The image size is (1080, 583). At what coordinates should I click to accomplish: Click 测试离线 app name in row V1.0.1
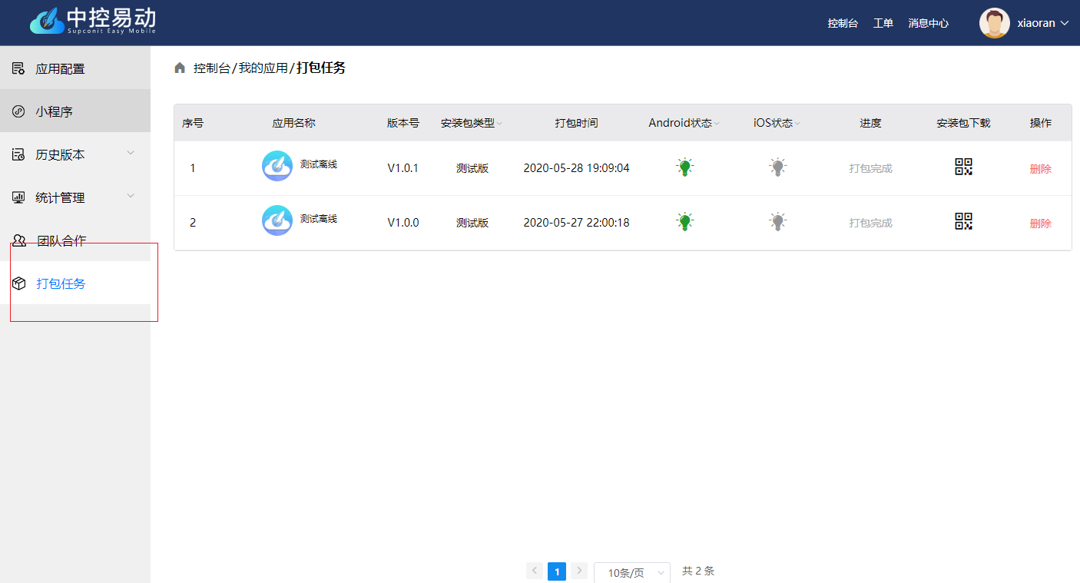coord(319,164)
